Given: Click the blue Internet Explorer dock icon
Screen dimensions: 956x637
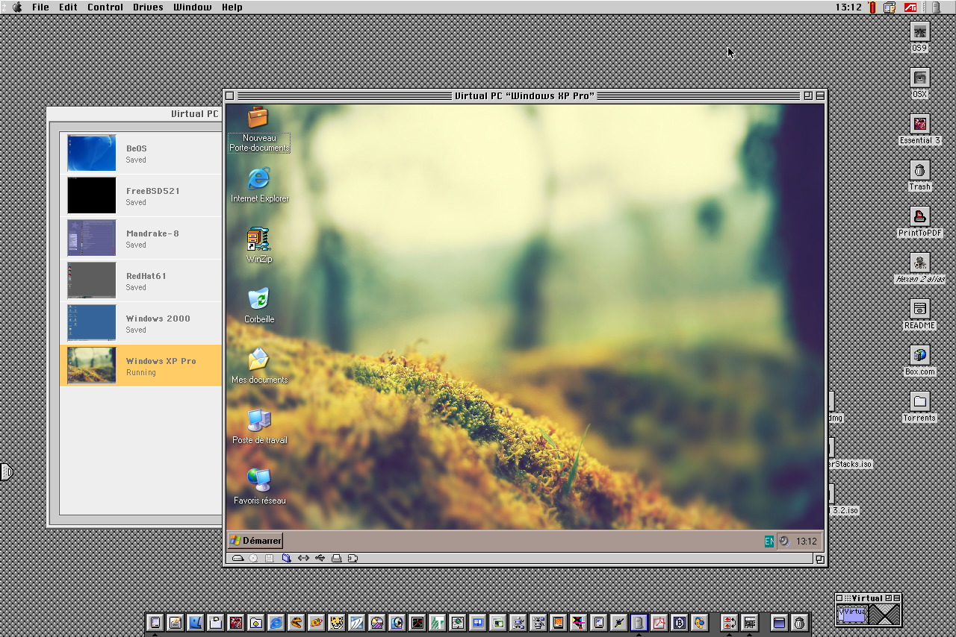Looking at the screenshot, I should click(276, 622).
